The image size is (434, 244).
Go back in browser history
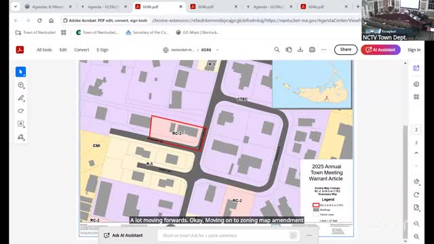[x=16, y=20]
